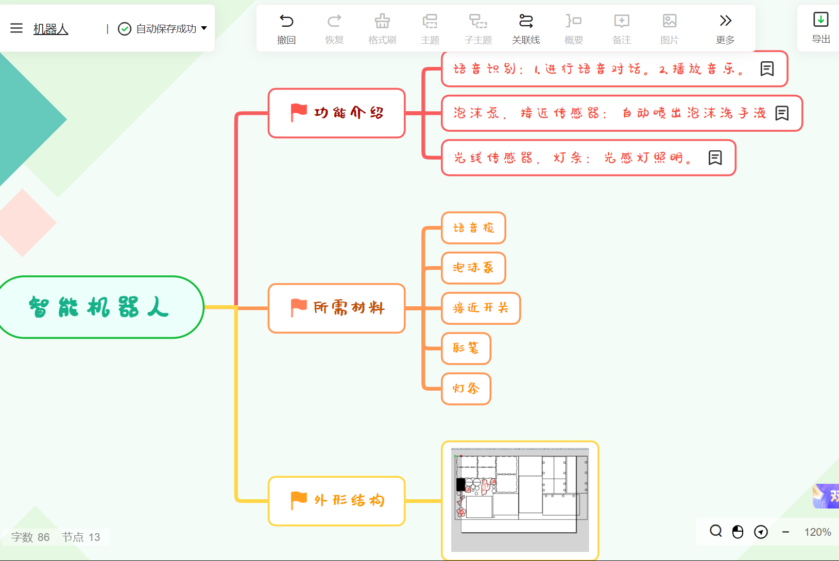
Task: Select the relationship line (关联线) tool
Action: click(x=526, y=21)
